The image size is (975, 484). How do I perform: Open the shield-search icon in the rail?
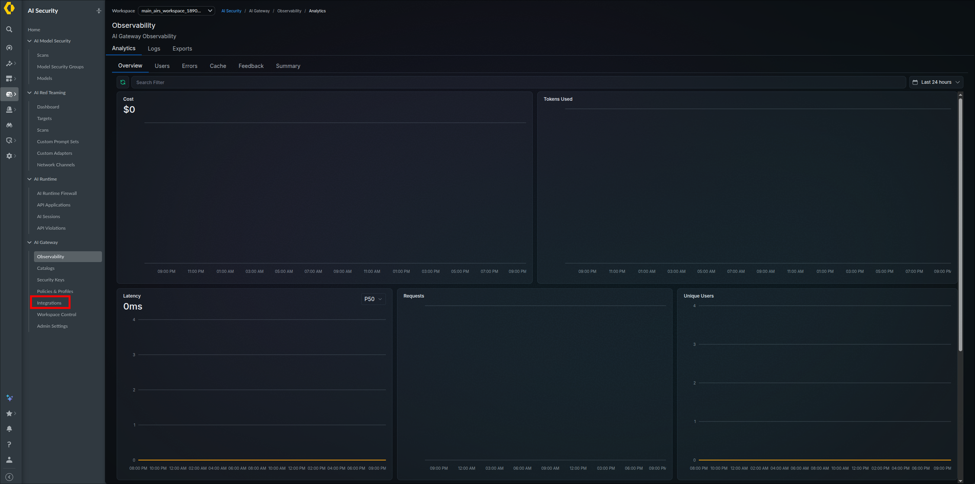tap(9, 140)
